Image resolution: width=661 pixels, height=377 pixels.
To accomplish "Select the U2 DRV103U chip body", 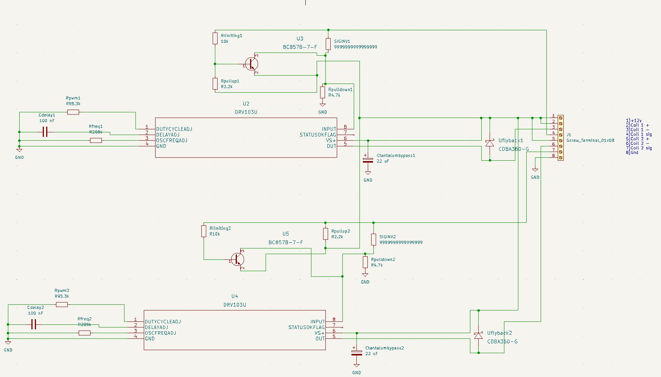I will 246,137.
